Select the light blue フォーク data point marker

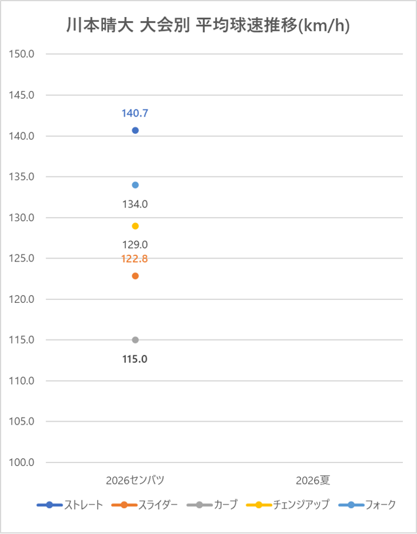point(135,185)
